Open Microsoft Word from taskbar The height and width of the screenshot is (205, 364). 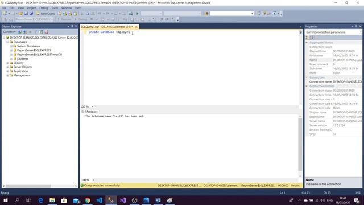[158, 200]
